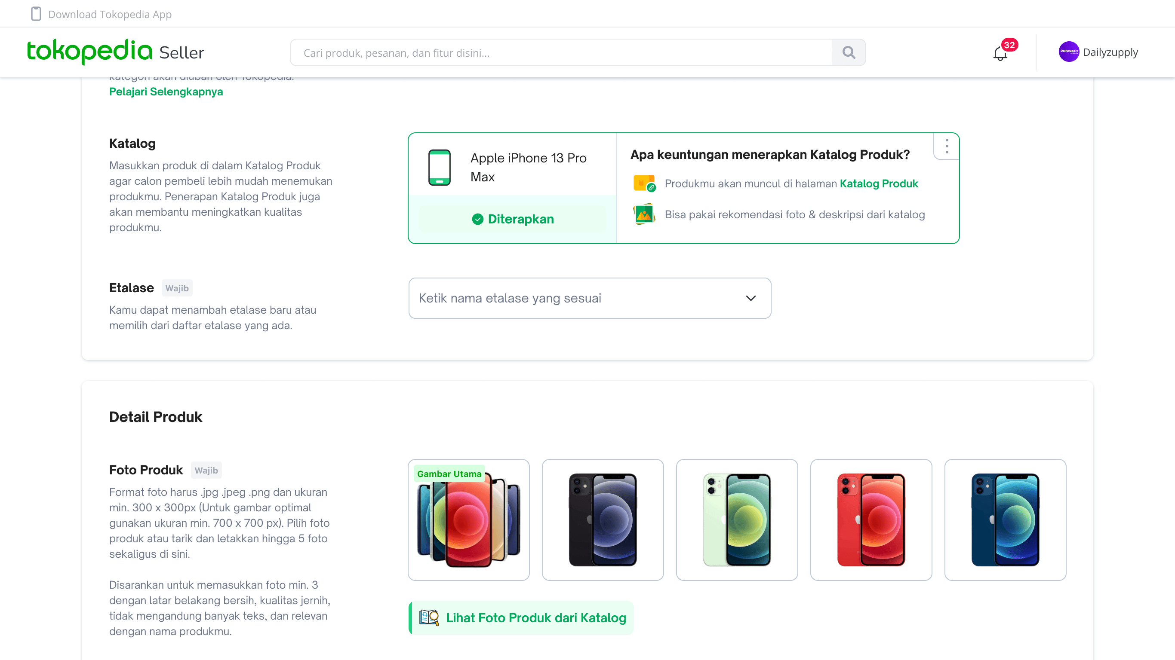Click the Dailyzupply profile avatar
The image size is (1175, 660).
(x=1069, y=52)
